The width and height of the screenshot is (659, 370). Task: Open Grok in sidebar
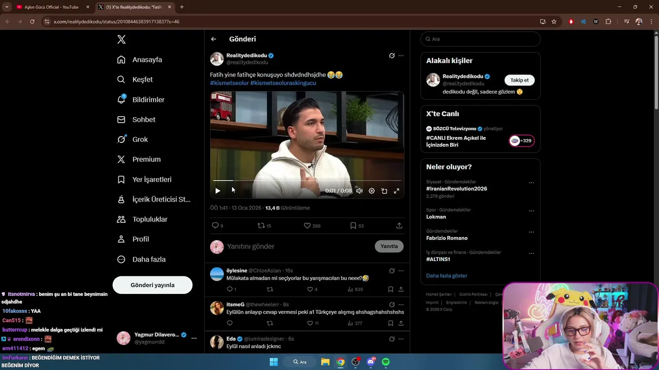[132, 139]
